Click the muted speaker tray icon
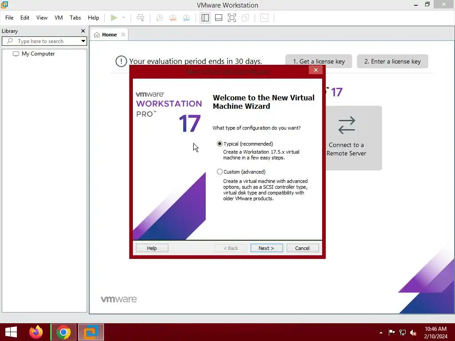This screenshot has width=455, height=341. click(414, 333)
